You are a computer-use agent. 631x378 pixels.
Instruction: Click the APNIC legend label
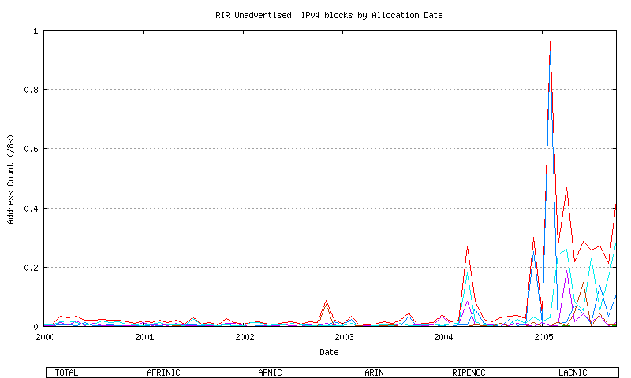[x=271, y=372]
